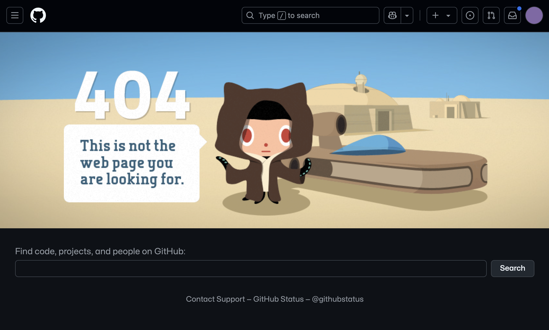
Task: Click the magnifying glass search icon
Action: click(250, 15)
